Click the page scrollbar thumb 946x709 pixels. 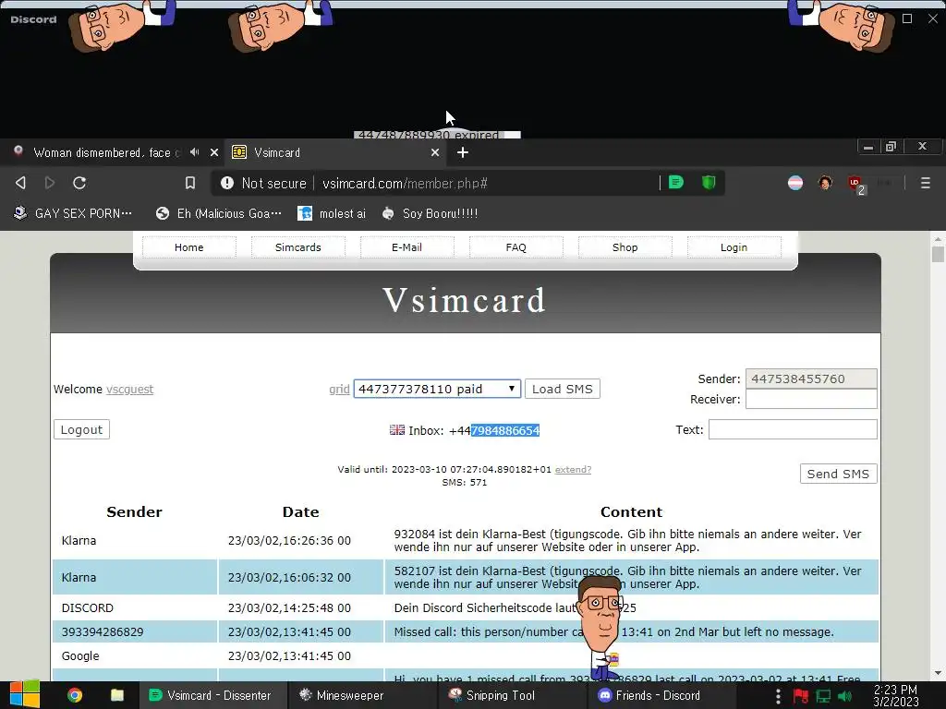click(938, 253)
